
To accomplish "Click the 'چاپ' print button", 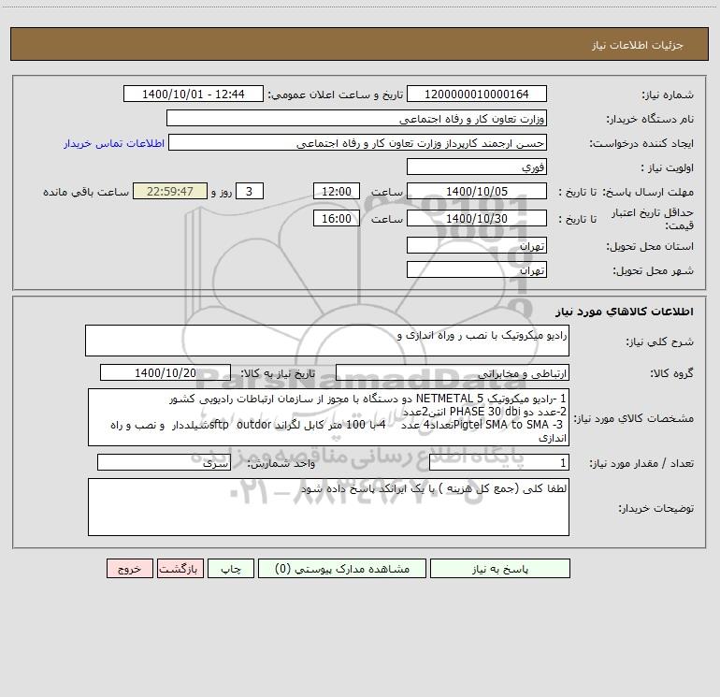I will [231, 568].
